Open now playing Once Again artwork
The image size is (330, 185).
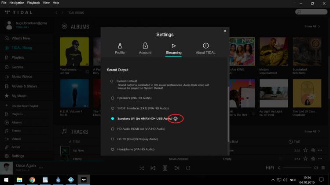(x=6, y=168)
